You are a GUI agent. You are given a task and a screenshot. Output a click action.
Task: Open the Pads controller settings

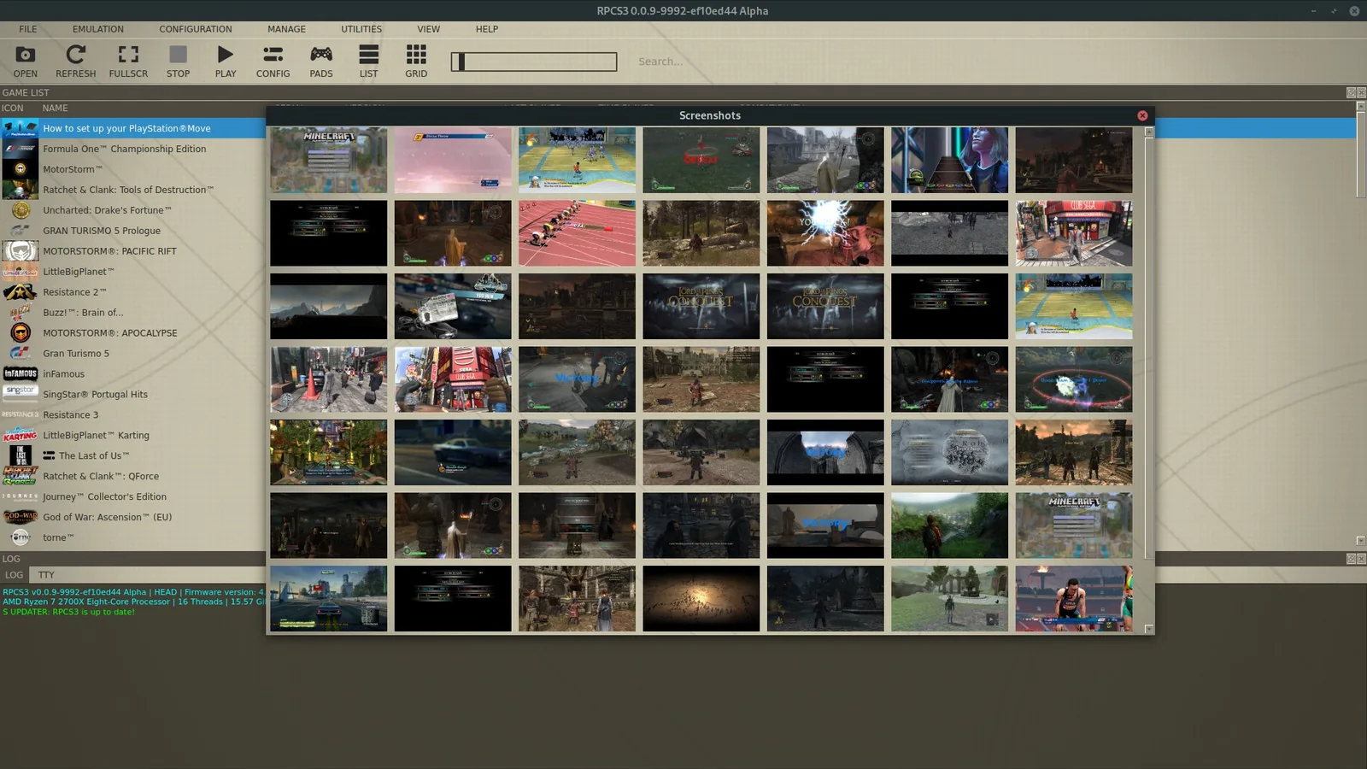click(321, 62)
